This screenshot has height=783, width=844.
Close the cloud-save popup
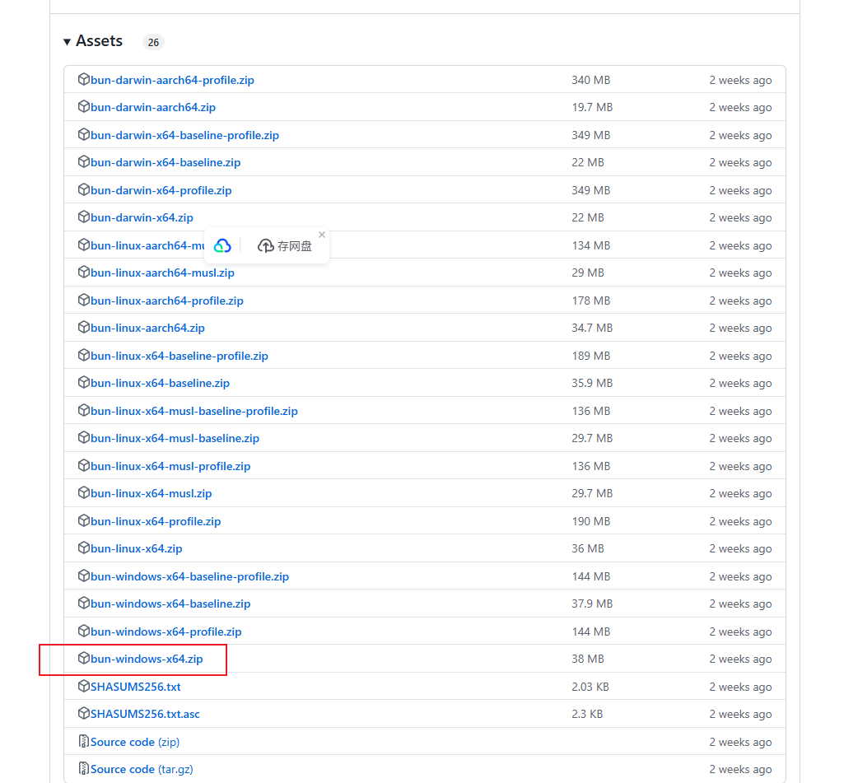coord(322,235)
